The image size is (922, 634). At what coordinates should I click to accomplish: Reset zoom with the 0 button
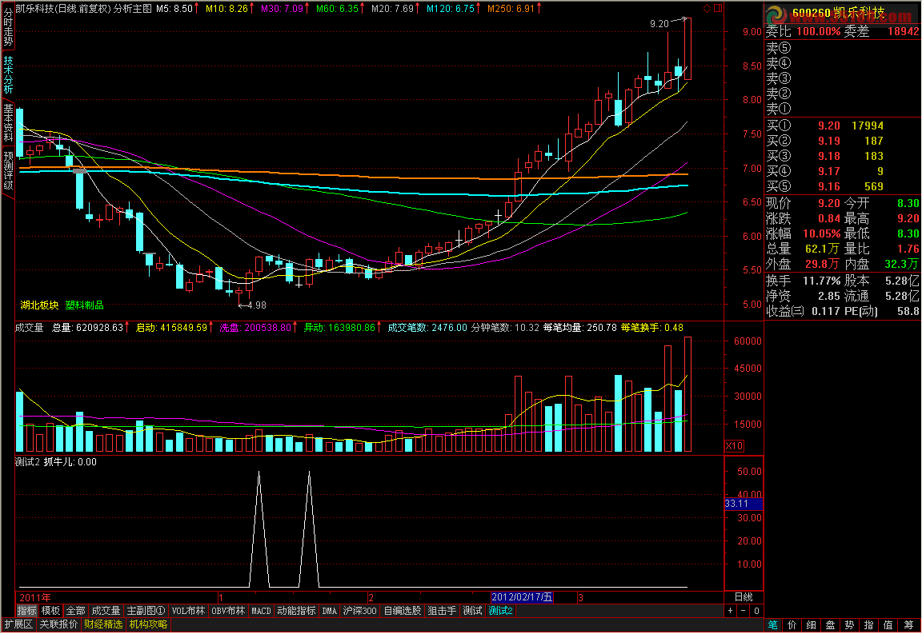pyautogui.click(x=756, y=611)
